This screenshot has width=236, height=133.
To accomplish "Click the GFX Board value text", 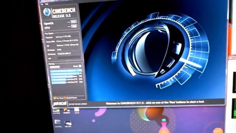I will [x=64, y=54].
